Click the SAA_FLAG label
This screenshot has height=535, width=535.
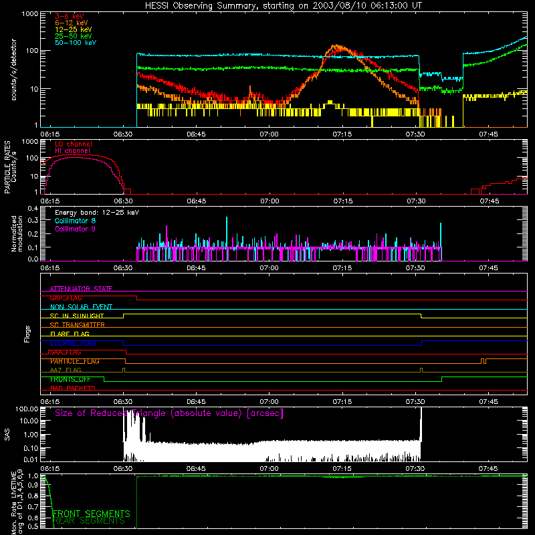66,352
